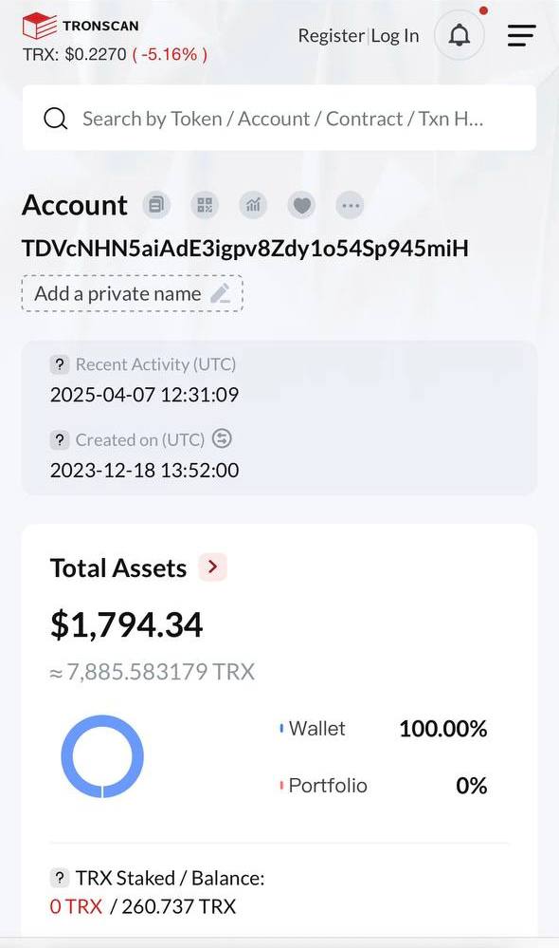Click the Recent Activity help question mark

[x=59, y=364]
